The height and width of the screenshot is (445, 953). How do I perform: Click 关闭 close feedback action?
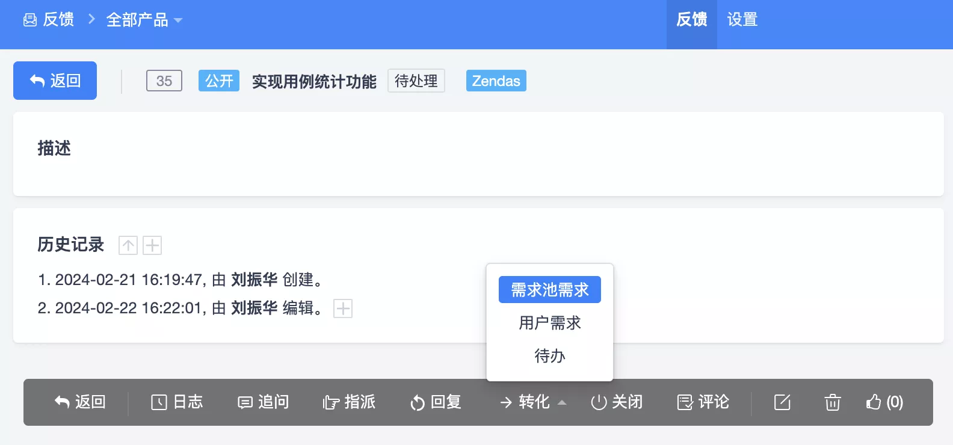(617, 402)
